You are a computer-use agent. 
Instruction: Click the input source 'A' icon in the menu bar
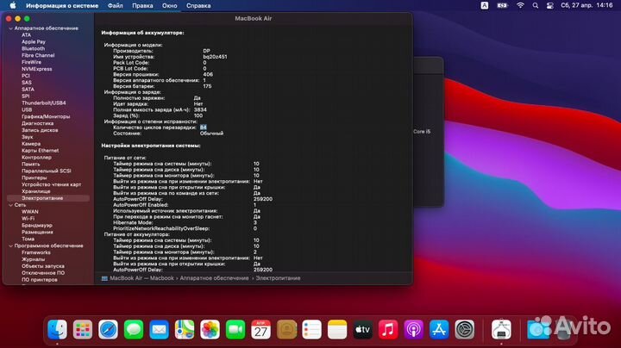(x=485, y=5)
